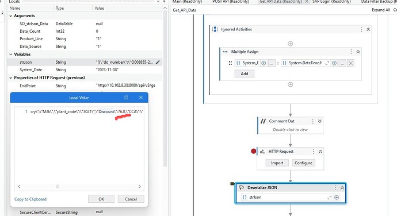The width and height of the screenshot is (397, 216).
Task: Collapse the Variables section
Action: tap(10, 55)
